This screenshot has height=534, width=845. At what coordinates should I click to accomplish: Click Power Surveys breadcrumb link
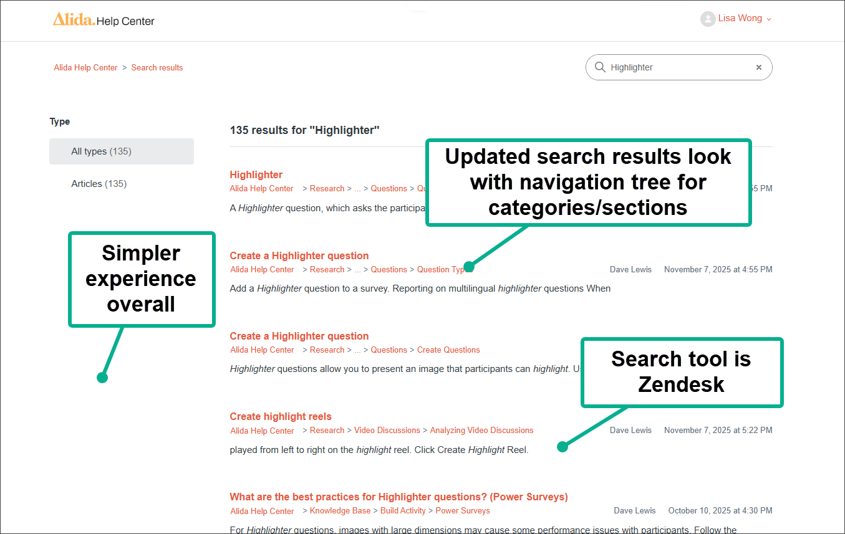(x=463, y=510)
